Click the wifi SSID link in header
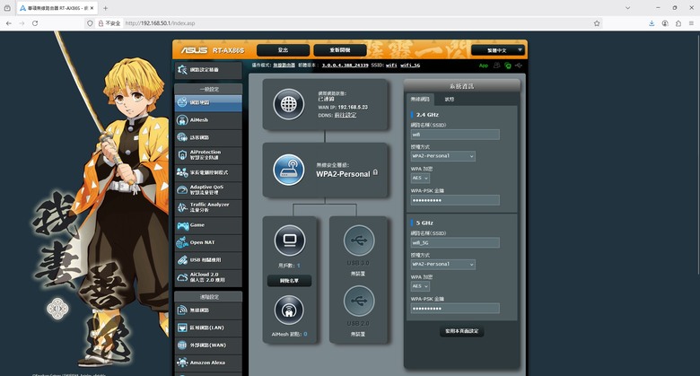The image size is (700, 376). [x=391, y=66]
